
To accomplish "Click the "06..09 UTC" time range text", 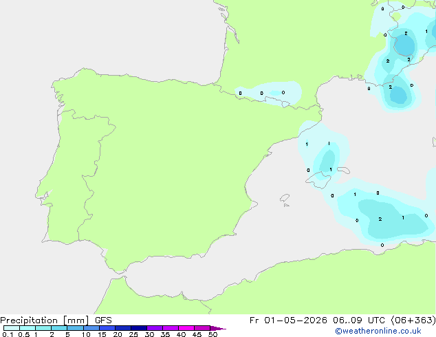I will tap(359, 320).
